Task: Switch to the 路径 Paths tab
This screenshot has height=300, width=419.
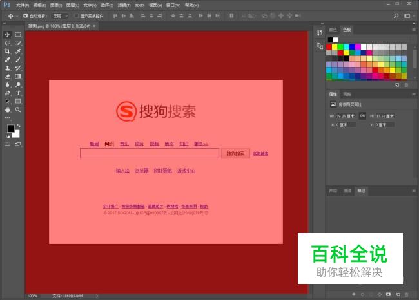Action: [361, 191]
